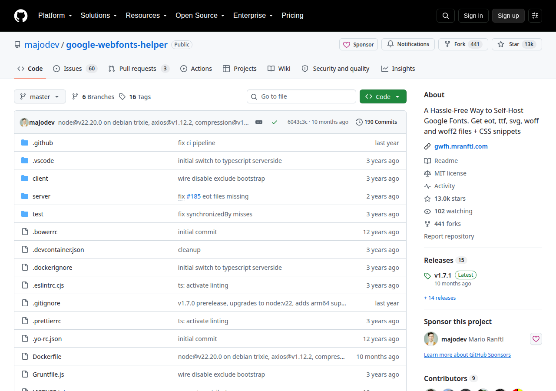Open the Security and quality tab
The image size is (556, 391).
click(x=335, y=69)
